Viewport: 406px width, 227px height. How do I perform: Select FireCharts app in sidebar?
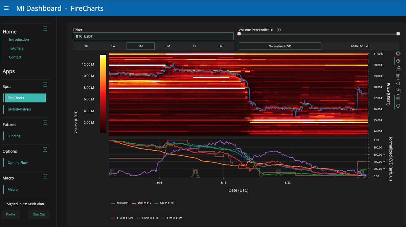pyautogui.click(x=25, y=98)
